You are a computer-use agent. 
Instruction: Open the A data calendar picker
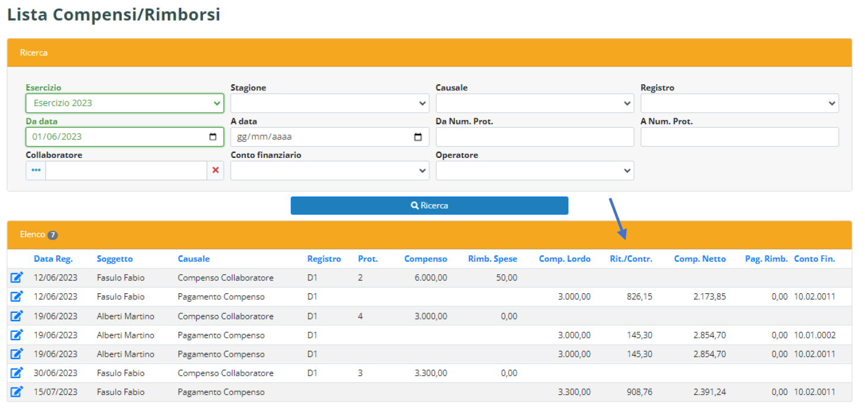tap(418, 137)
